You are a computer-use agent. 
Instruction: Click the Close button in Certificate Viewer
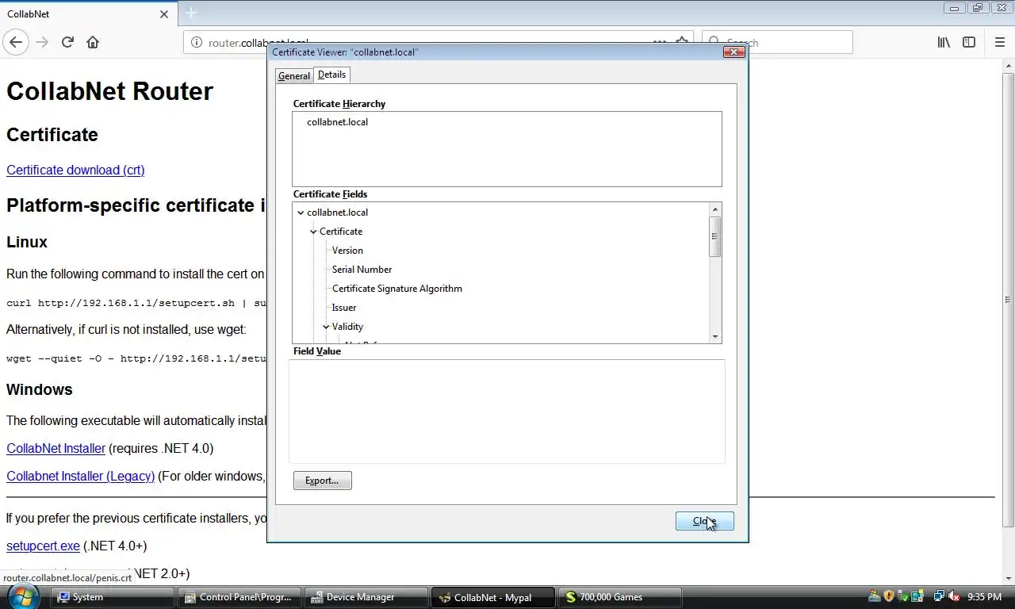click(x=704, y=521)
